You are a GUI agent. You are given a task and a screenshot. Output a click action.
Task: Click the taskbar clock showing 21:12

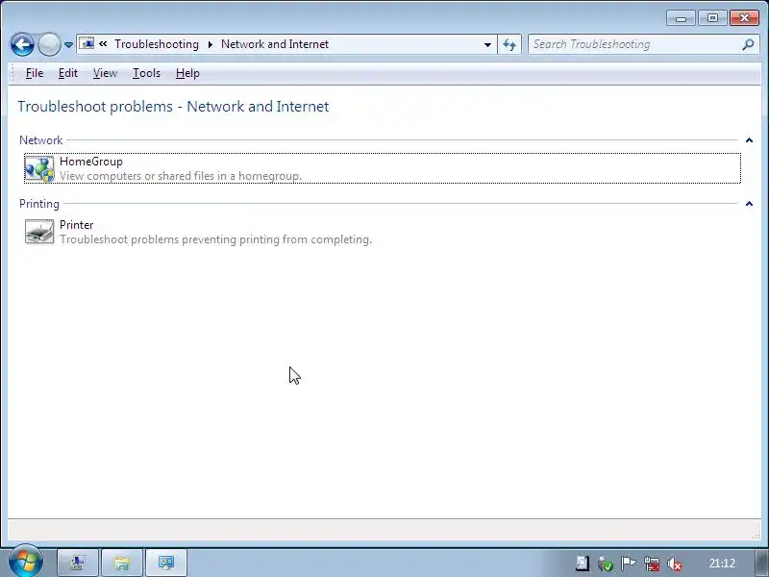tap(722, 564)
